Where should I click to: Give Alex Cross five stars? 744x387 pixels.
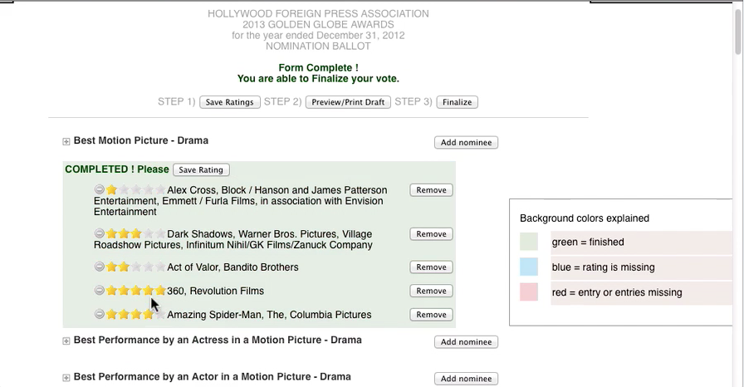(160, 190)
